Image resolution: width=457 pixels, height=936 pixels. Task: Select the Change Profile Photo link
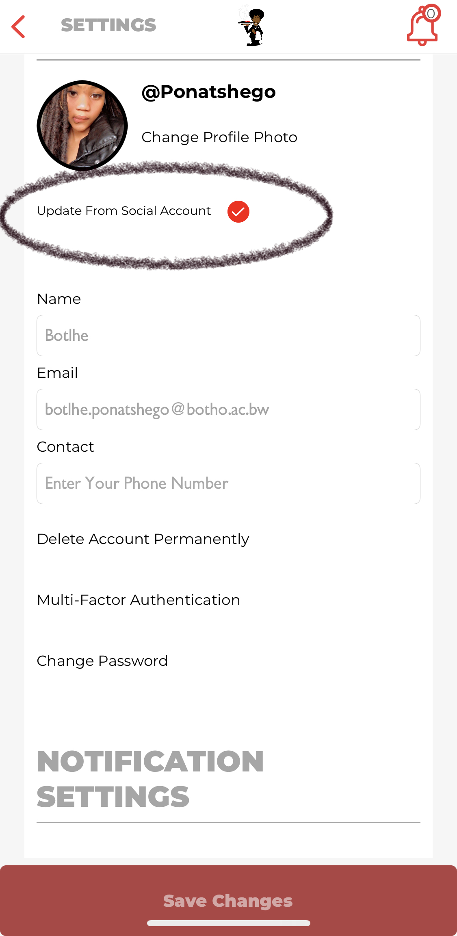219,137
